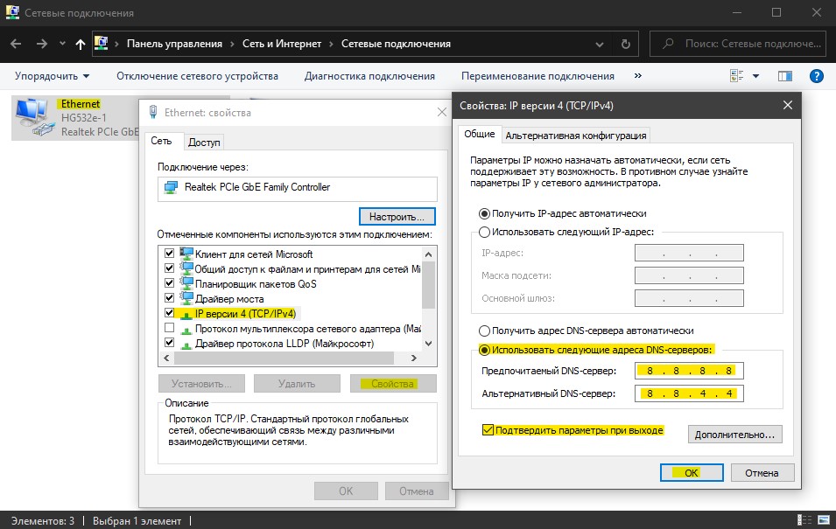Click the Back navigation arrow

(x=17, y=44)
